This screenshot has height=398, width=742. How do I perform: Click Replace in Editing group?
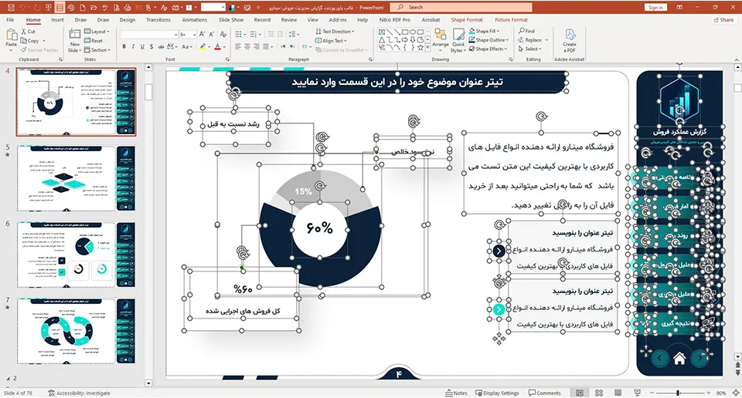tap(529, 40)
